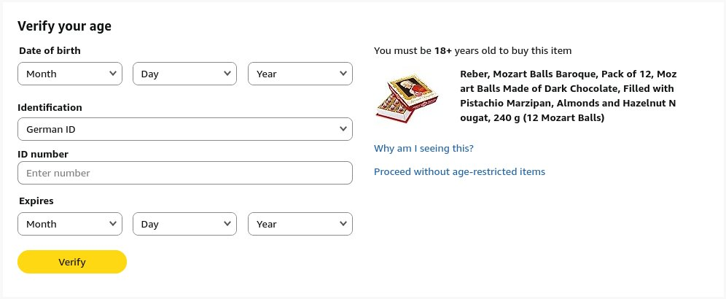
Task: Open the date of birth Year dropdown
Action: coord(300,74)
